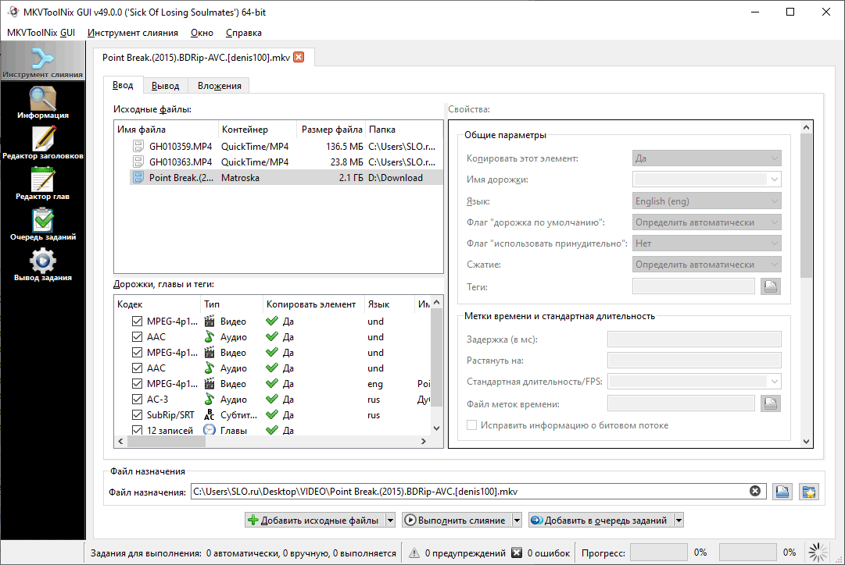845x565 pixels.
Task: Click first progress bar in status bar
Action: click(658, 552)
